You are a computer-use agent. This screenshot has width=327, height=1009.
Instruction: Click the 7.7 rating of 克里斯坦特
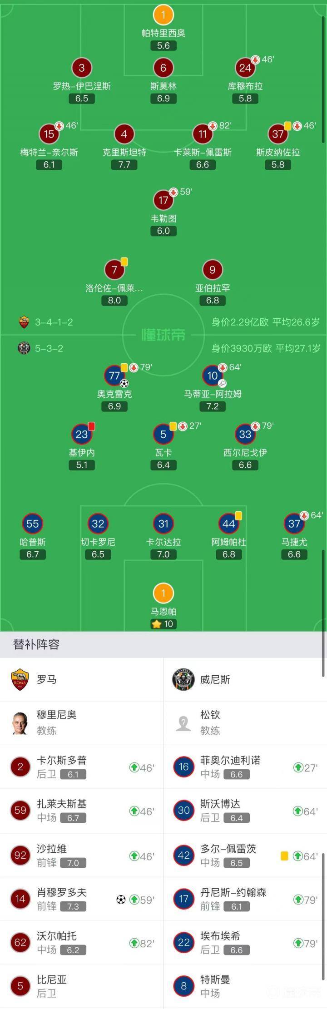[x=124, y=165]
